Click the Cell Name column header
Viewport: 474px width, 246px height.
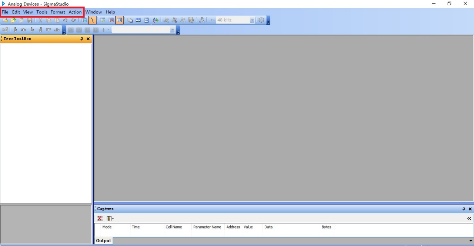click(177, 227)
